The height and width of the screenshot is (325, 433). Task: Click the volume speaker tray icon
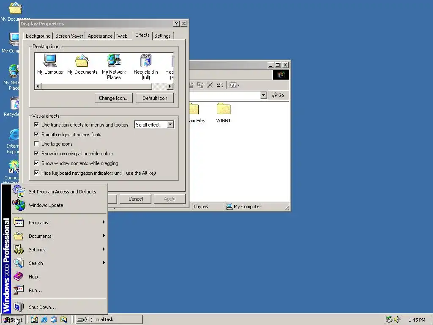tap(397, 319)
